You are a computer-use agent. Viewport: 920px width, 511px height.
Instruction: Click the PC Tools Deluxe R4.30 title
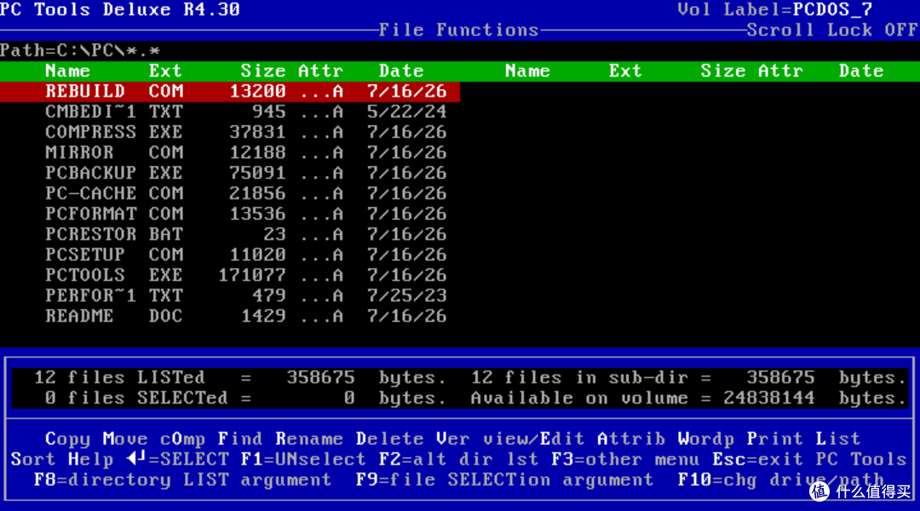click(120, 10)
